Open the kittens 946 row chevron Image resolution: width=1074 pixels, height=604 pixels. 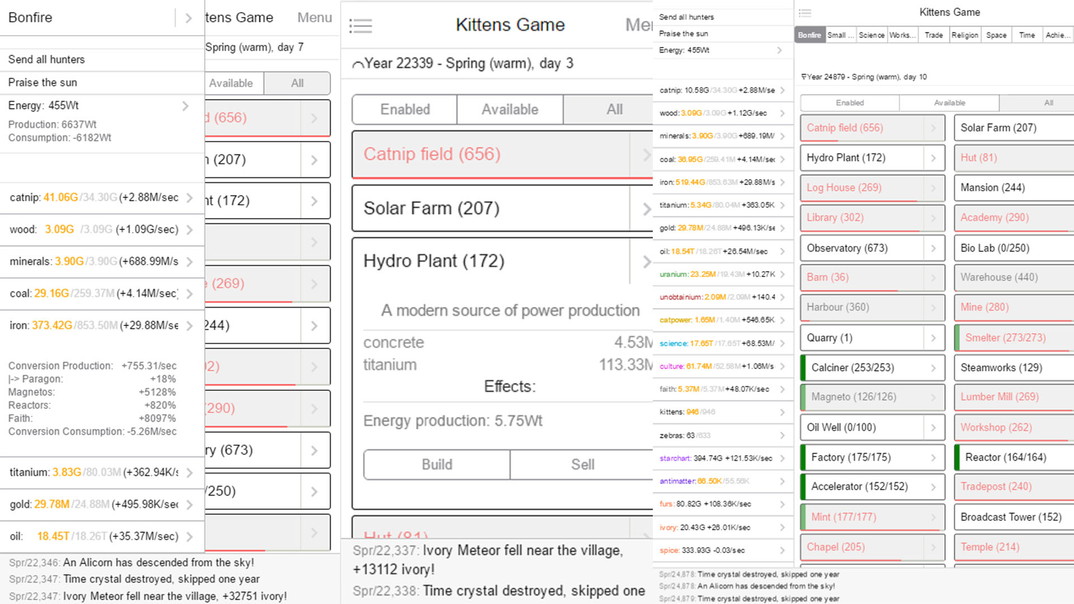pyautogui.click(x=783, y=412)
